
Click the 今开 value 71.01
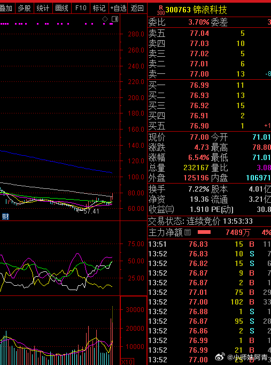pyautogui.click(x=261, y=137)
